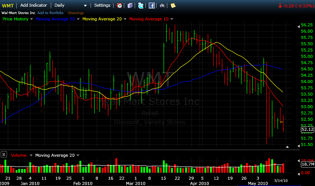Click the 18.7M volume value tag
This screenshot has height=186, width=315.
(308, 165)
